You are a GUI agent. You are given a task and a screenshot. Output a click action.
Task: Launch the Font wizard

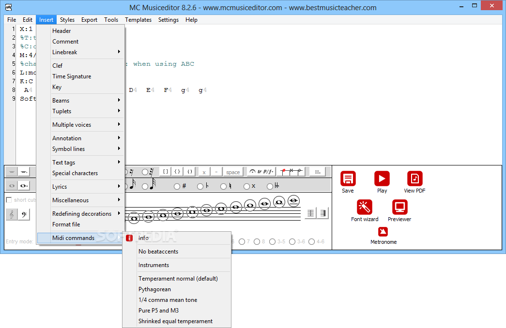pyautogui.click(x=364, y=207)
